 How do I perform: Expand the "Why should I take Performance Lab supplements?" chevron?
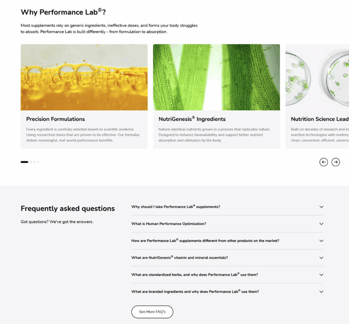point(321,207)
